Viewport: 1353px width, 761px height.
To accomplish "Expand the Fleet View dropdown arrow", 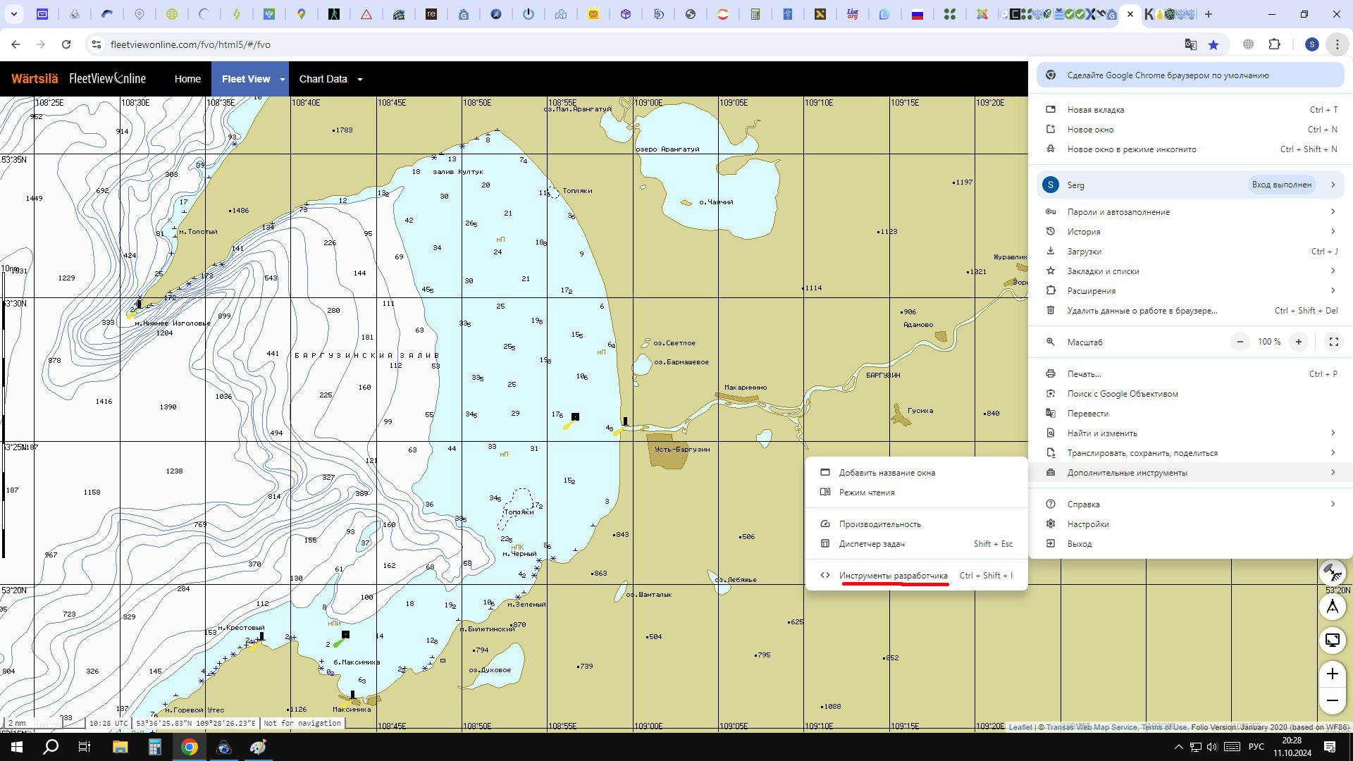I will [x=283, y=79].
